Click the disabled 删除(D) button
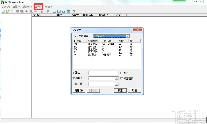This screenshot has height=124, width=207. pos(93,90)
